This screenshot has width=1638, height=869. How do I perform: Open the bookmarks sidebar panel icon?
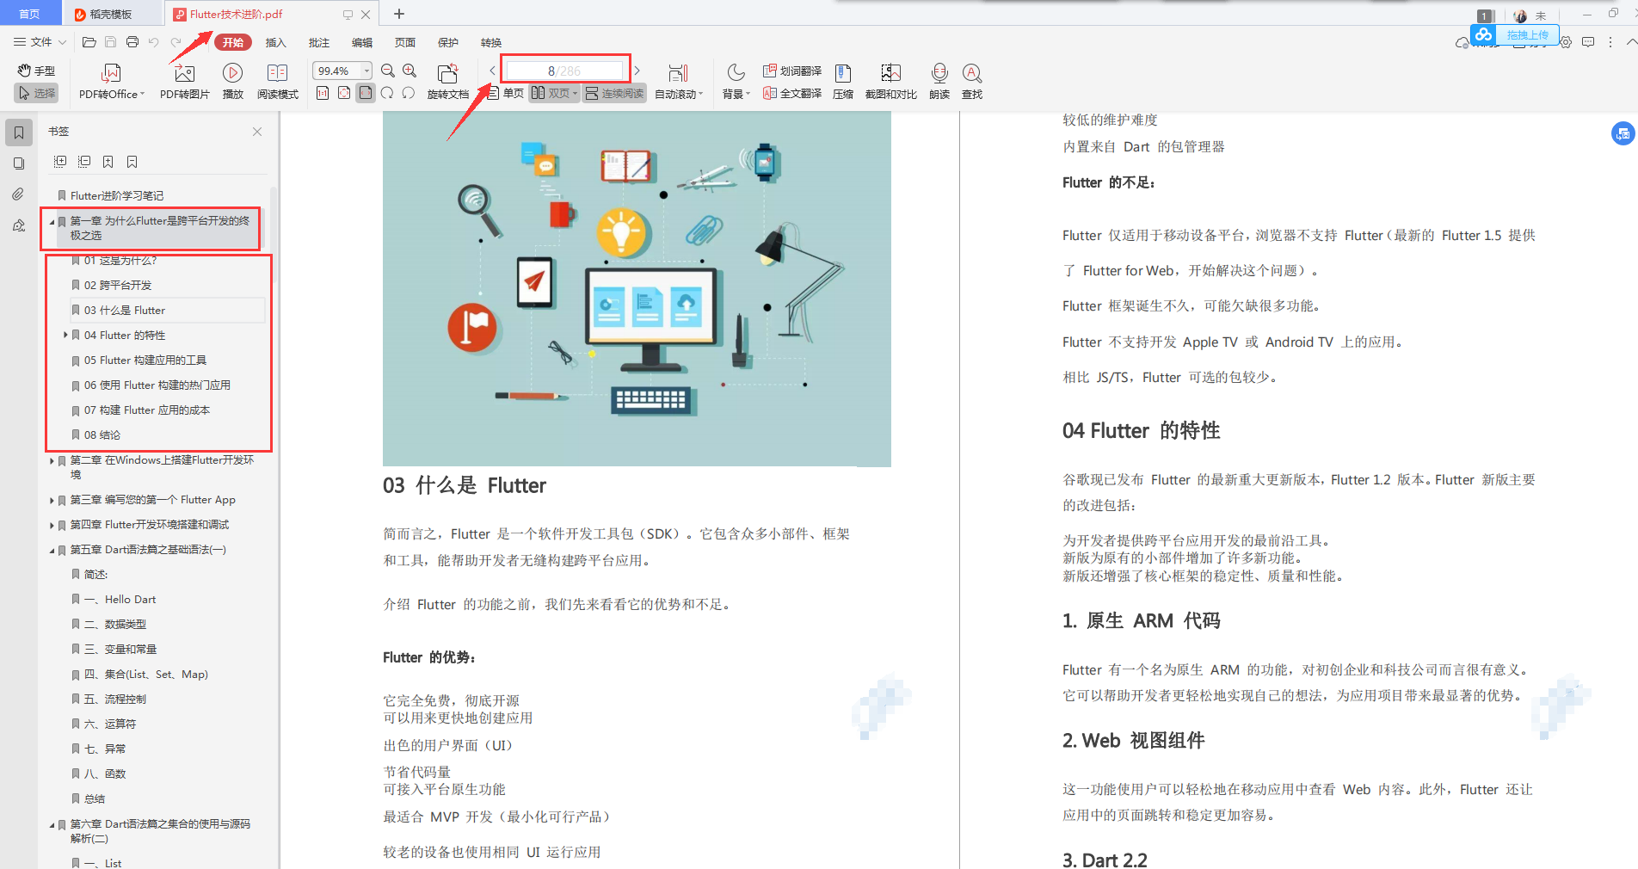18,133
